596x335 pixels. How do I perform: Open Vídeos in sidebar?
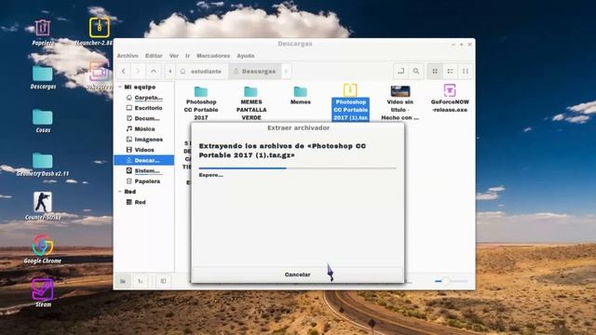(144, 150)
